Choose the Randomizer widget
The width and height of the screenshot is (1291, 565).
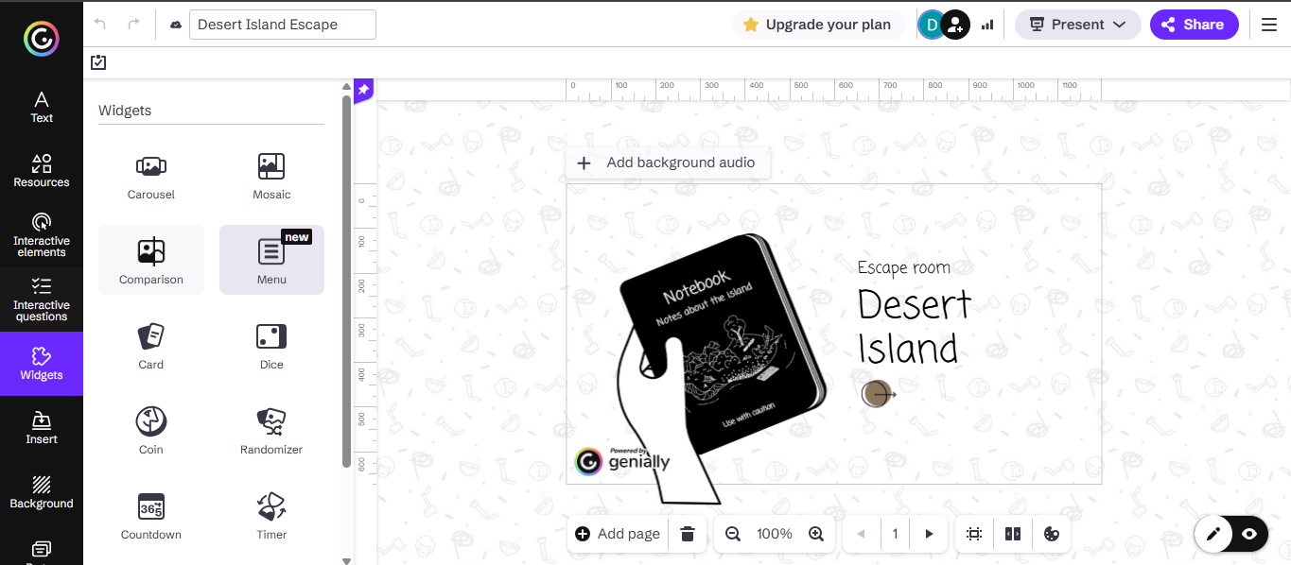pos(271,431)
